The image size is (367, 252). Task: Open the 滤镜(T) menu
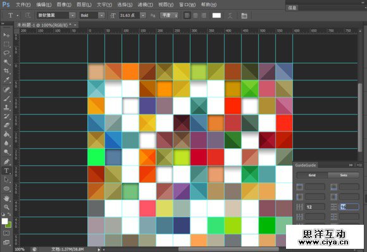pos(146,4)
